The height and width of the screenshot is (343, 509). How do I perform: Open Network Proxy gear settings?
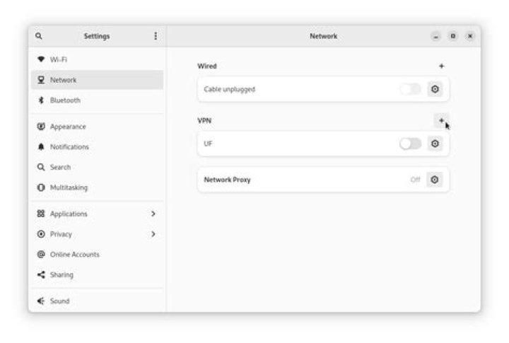tap(435, 180)
